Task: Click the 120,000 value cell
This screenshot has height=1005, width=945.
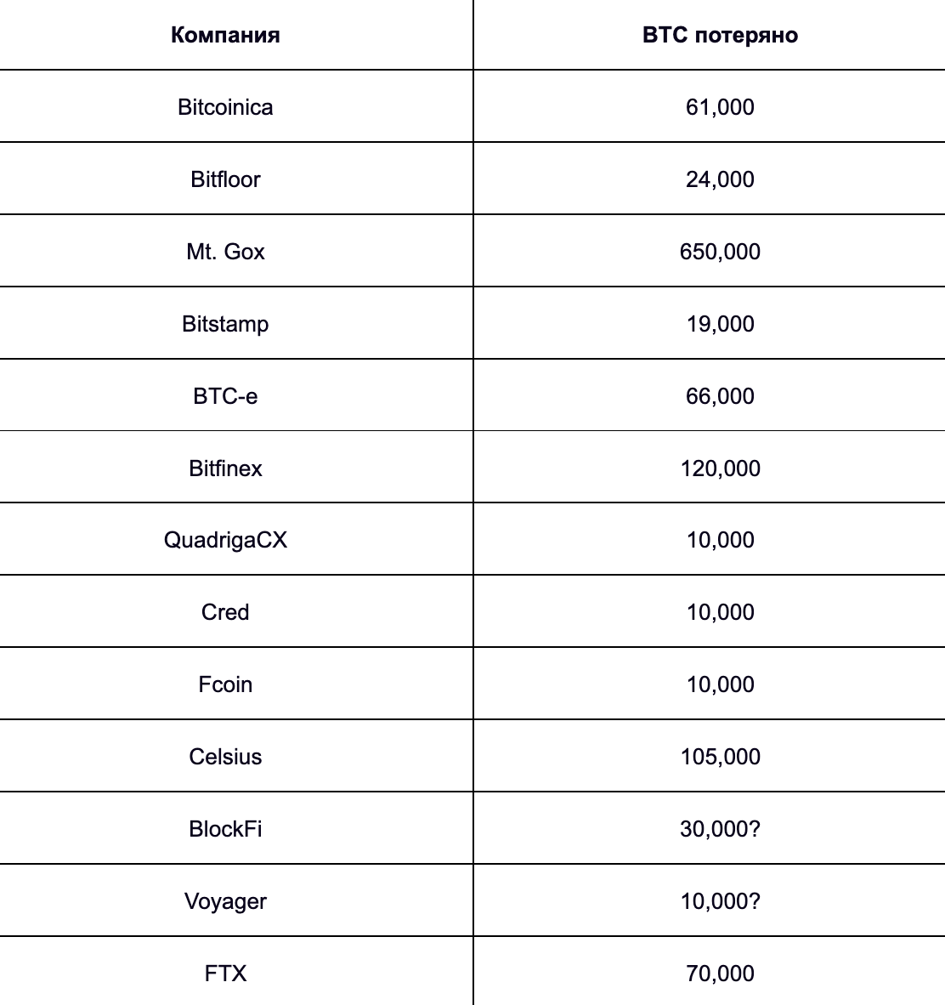Action: point(720,468)
